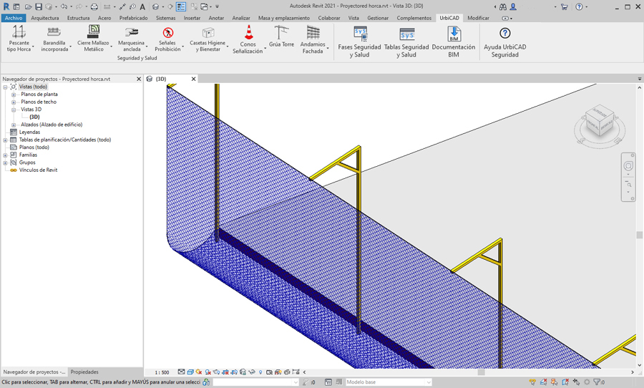Viewport: 644px width, 388px height.
Task: Open Documentación BIM
Action: 454,40
